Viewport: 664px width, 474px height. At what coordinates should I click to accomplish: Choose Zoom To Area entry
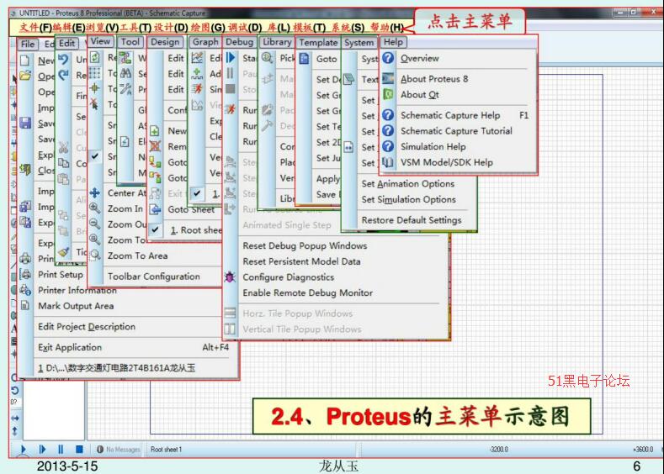tap(138, 255)
